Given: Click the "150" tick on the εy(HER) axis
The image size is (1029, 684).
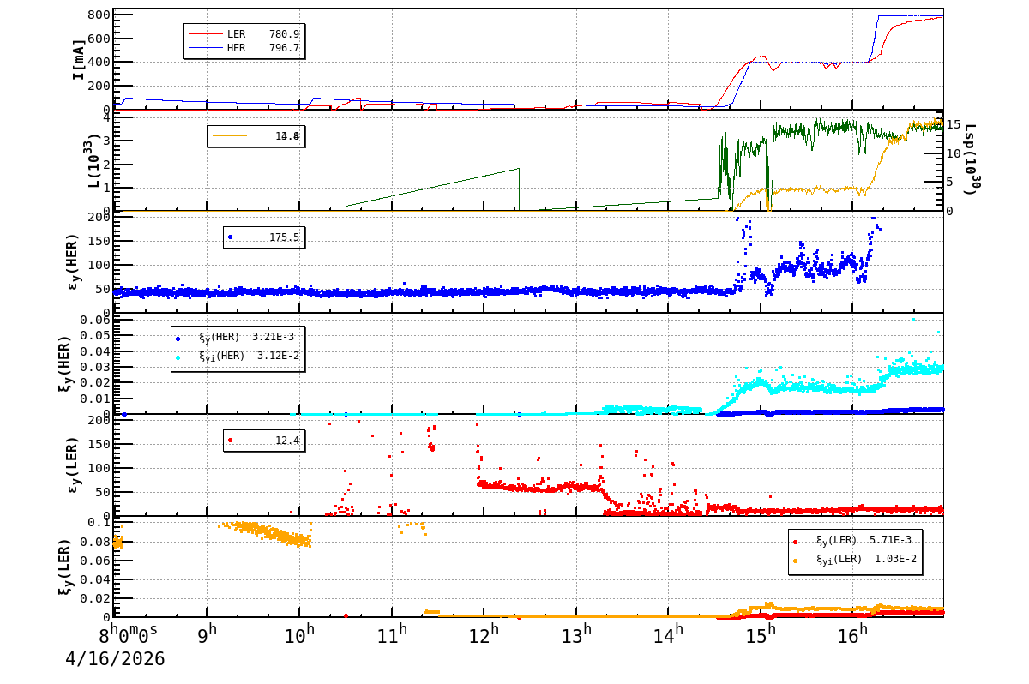Looking at the screenshot, I should [x=98, y=241].
